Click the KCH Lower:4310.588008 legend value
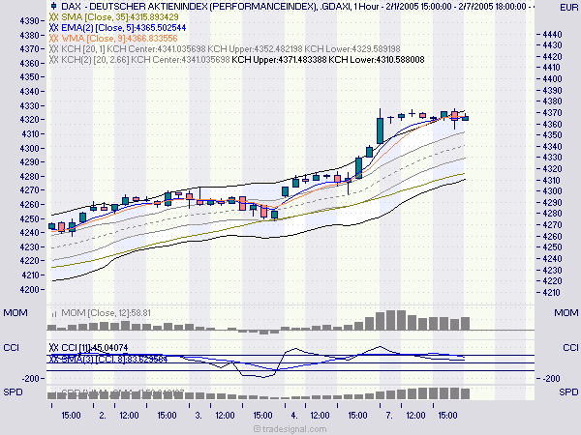The height and width of the screenshot is (435, 581). (x=377, y=60)
